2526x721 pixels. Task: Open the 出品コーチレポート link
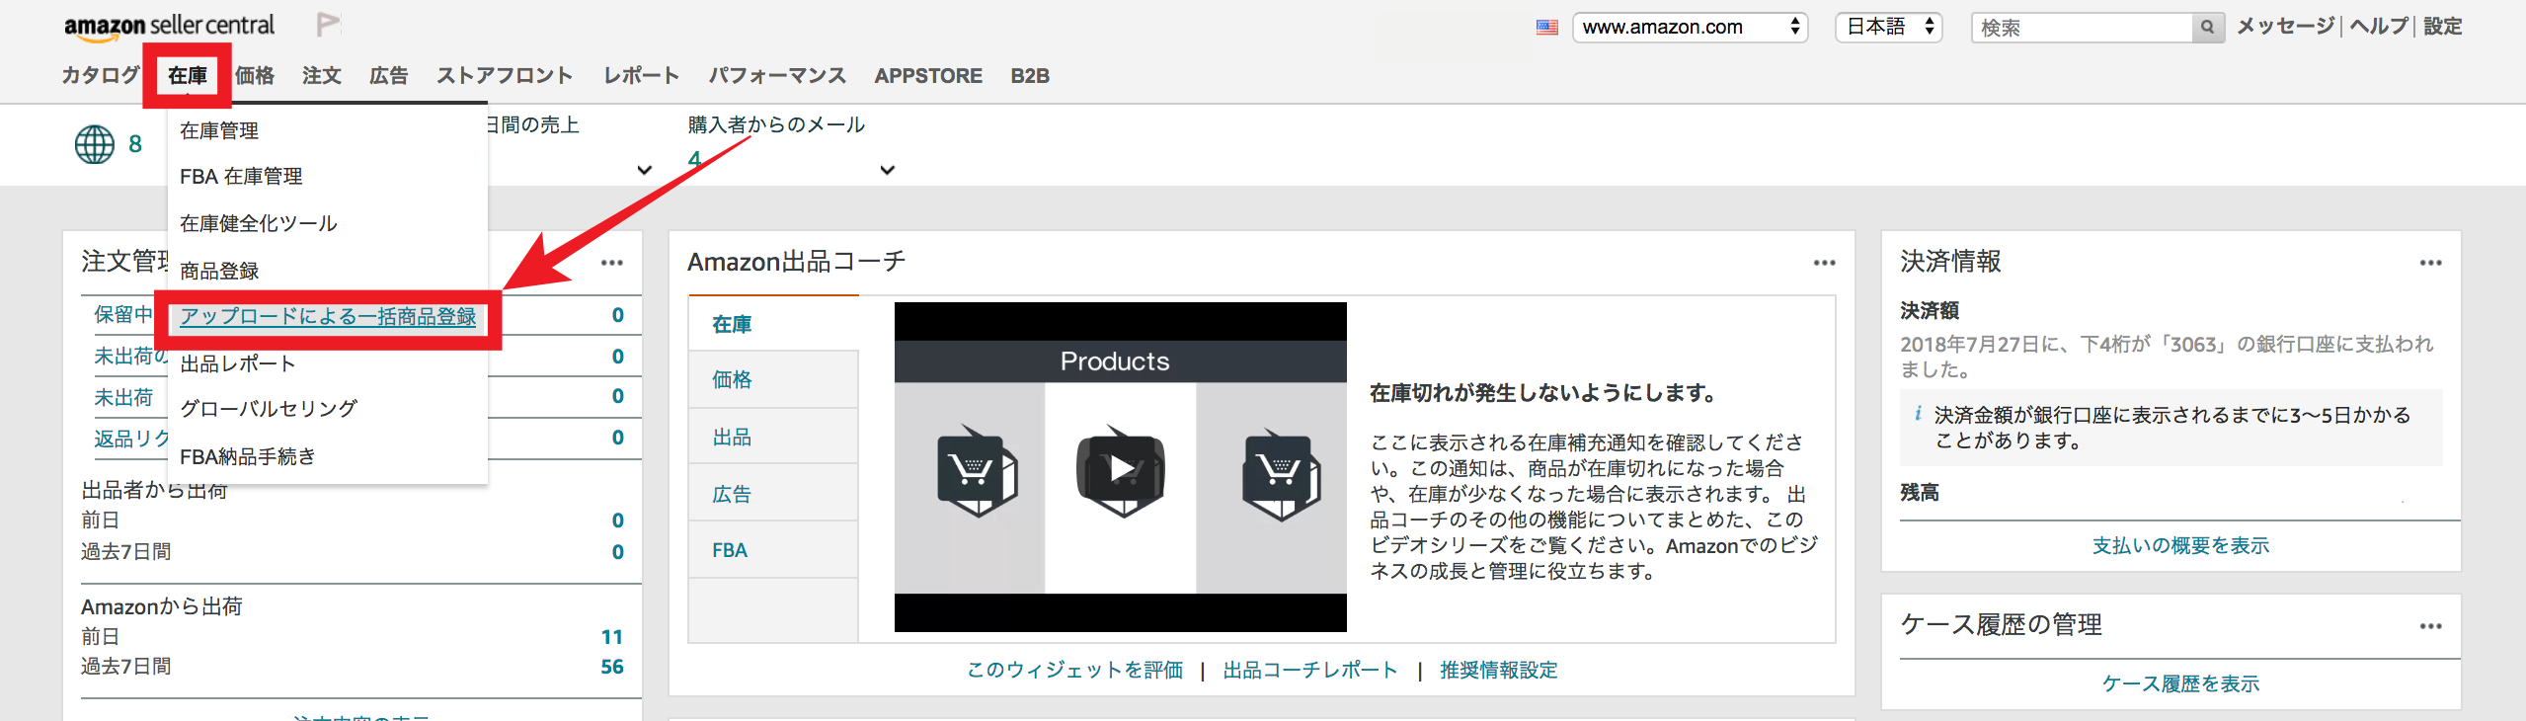click(x=1310, y=671)
